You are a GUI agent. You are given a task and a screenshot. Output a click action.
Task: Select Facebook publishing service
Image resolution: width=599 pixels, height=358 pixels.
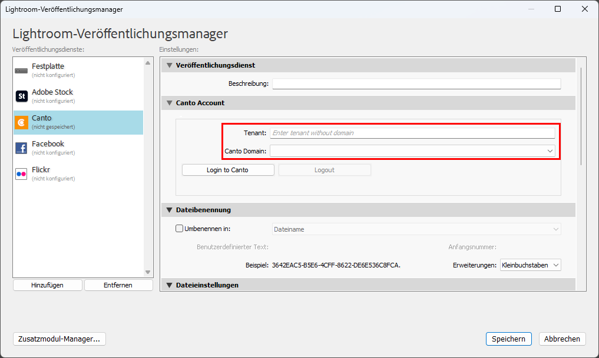(x=78, y=148)
